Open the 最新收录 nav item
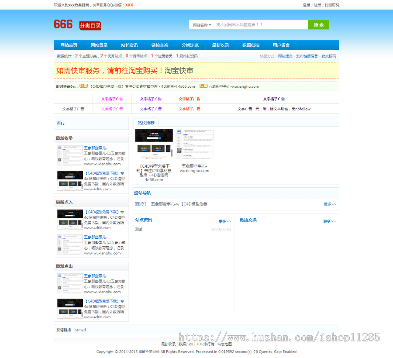 point(221,45)
